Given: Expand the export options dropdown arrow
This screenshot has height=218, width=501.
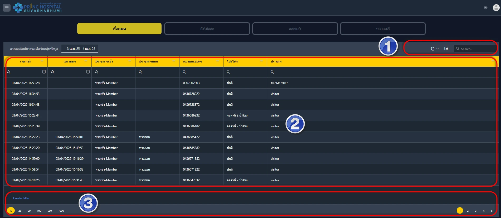Looking at the screenshot, I should click(x=437, y=49).
